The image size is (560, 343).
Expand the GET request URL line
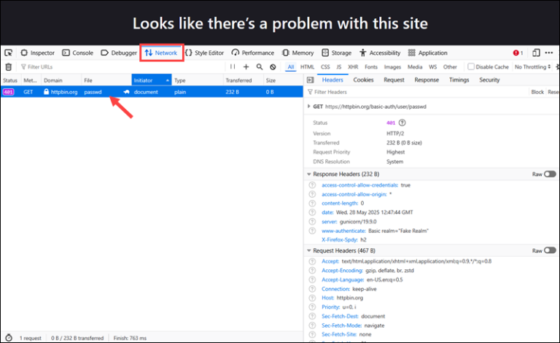[x=308, y=107]
